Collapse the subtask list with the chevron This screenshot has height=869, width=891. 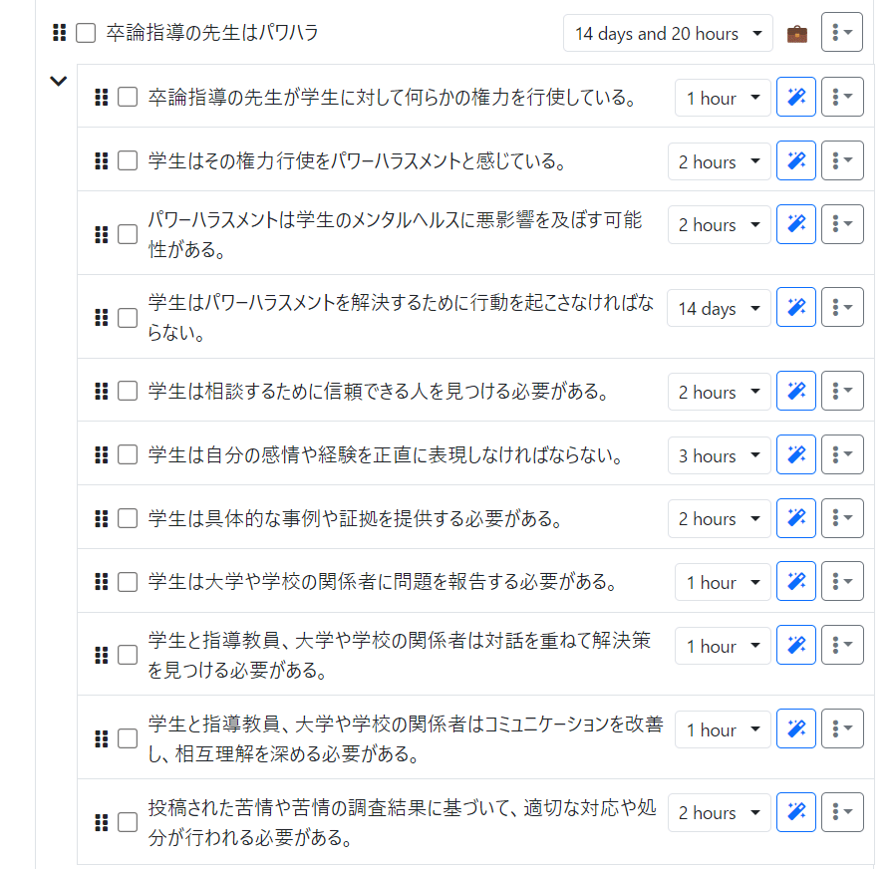58,82
